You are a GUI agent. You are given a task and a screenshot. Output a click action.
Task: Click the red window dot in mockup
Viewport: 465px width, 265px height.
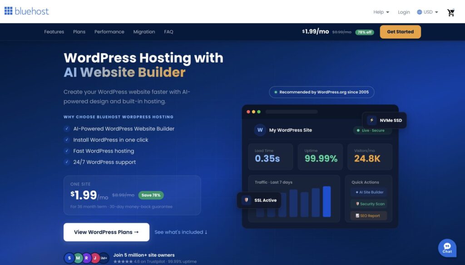248,112
